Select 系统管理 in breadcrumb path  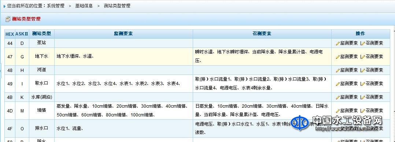click(55, 5)
